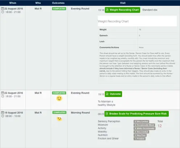Select the Visit column header

123,3
